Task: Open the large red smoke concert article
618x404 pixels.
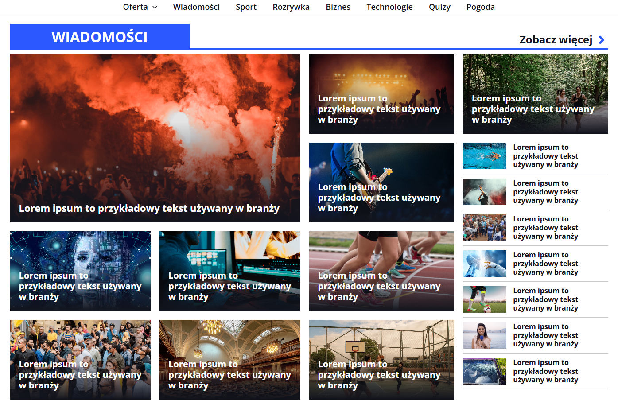Action: point(155,138)
